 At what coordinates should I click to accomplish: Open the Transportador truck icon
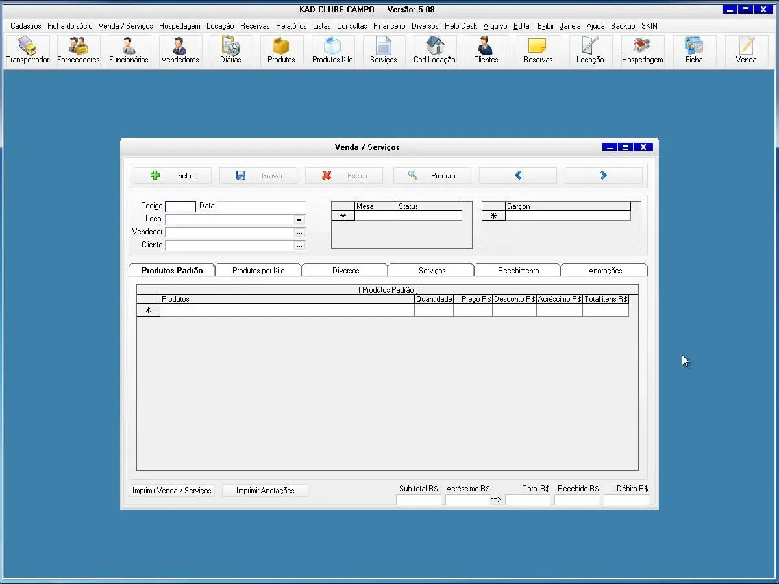pyautogui.click(x=27, y=47)
